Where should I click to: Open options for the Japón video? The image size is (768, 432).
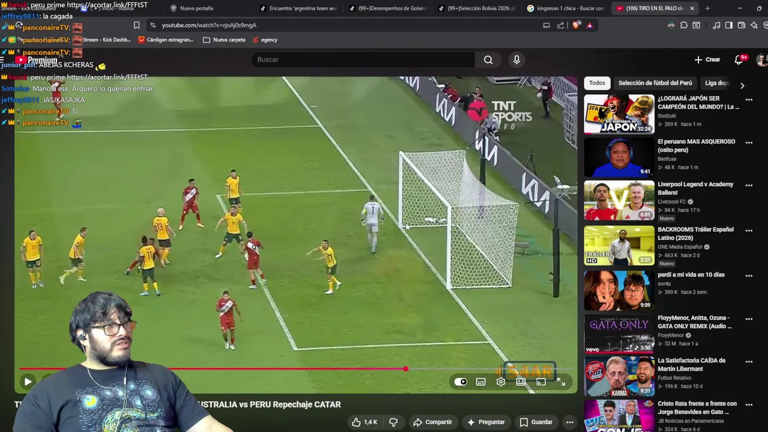(x=749, y=100)
